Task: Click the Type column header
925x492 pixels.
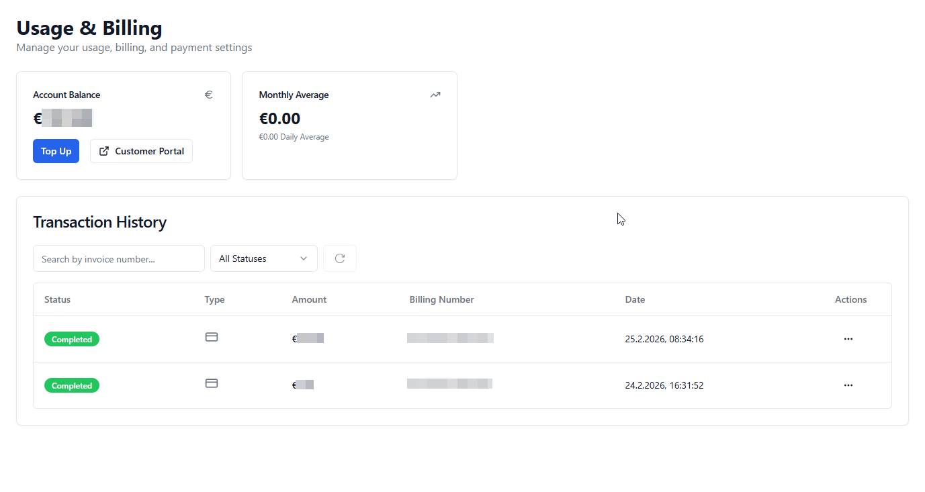Action: point(214,299)
